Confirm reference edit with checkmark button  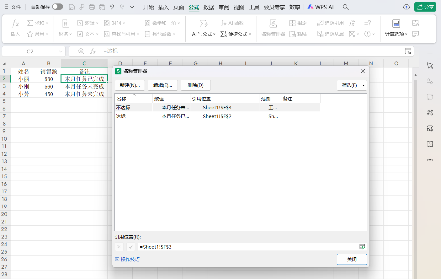click(x=131, y=247)
